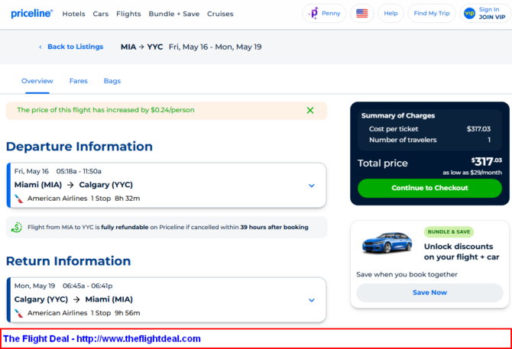The height and width of the screenshot is (349, 512).
Task: Click 1 Stop 9h 56m text
Action: [x=115, y=313]
